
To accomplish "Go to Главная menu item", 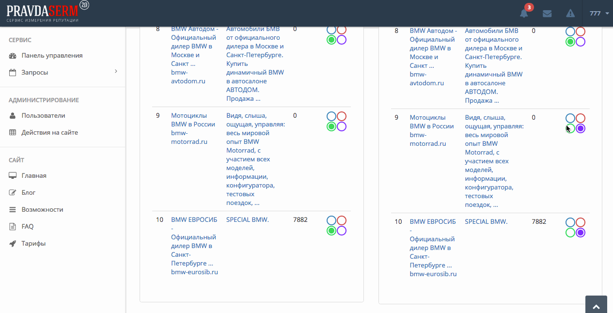I will point(34,176).
